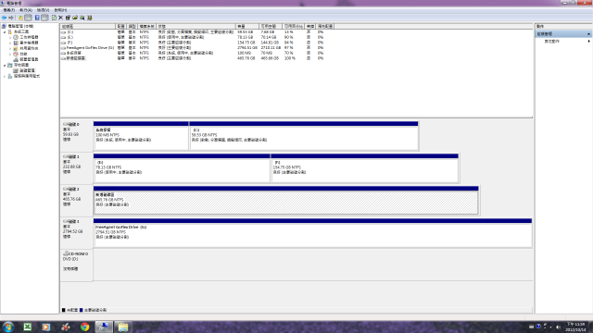593x333 pixels.
Task: Click the Forward arrow toolbar icon
Action: click(x=11, y=18)
